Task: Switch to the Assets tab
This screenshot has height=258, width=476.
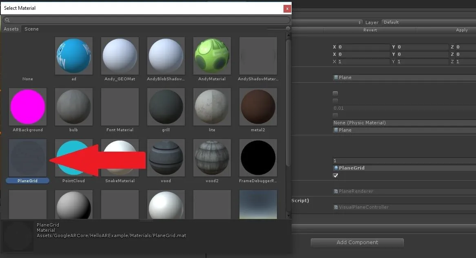Action: click(11, 29)
